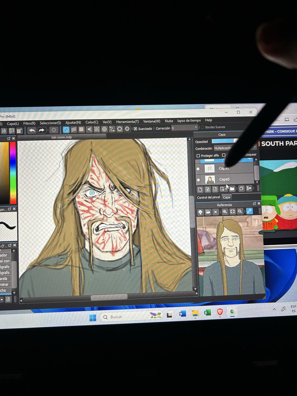Viewport: 297px width, 396px height.
Task: Select the parallel lines snap icon
Action: [74, 129]
